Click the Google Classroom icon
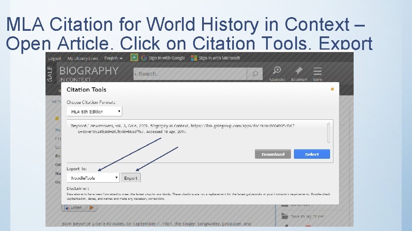The width and height of the screenshot is (412, 231). (134, 57)
